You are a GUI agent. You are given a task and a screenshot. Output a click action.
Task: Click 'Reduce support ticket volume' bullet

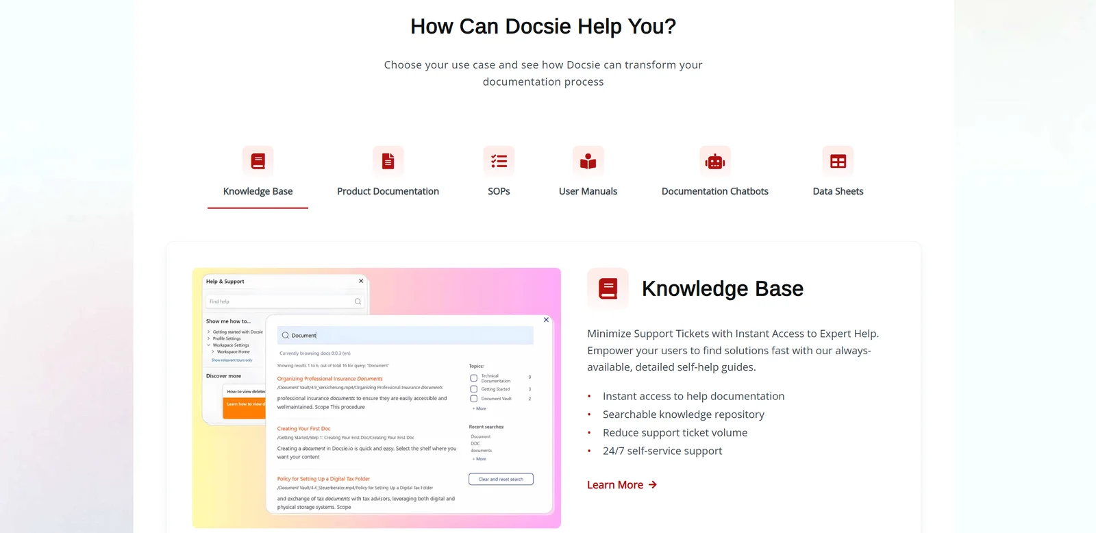[x=675, y=432]
